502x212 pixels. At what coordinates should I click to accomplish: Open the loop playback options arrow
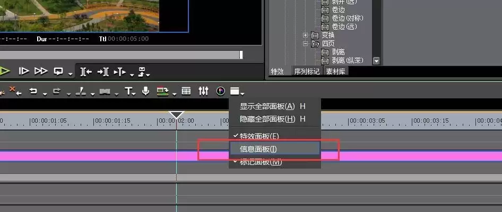coord(71,75)
